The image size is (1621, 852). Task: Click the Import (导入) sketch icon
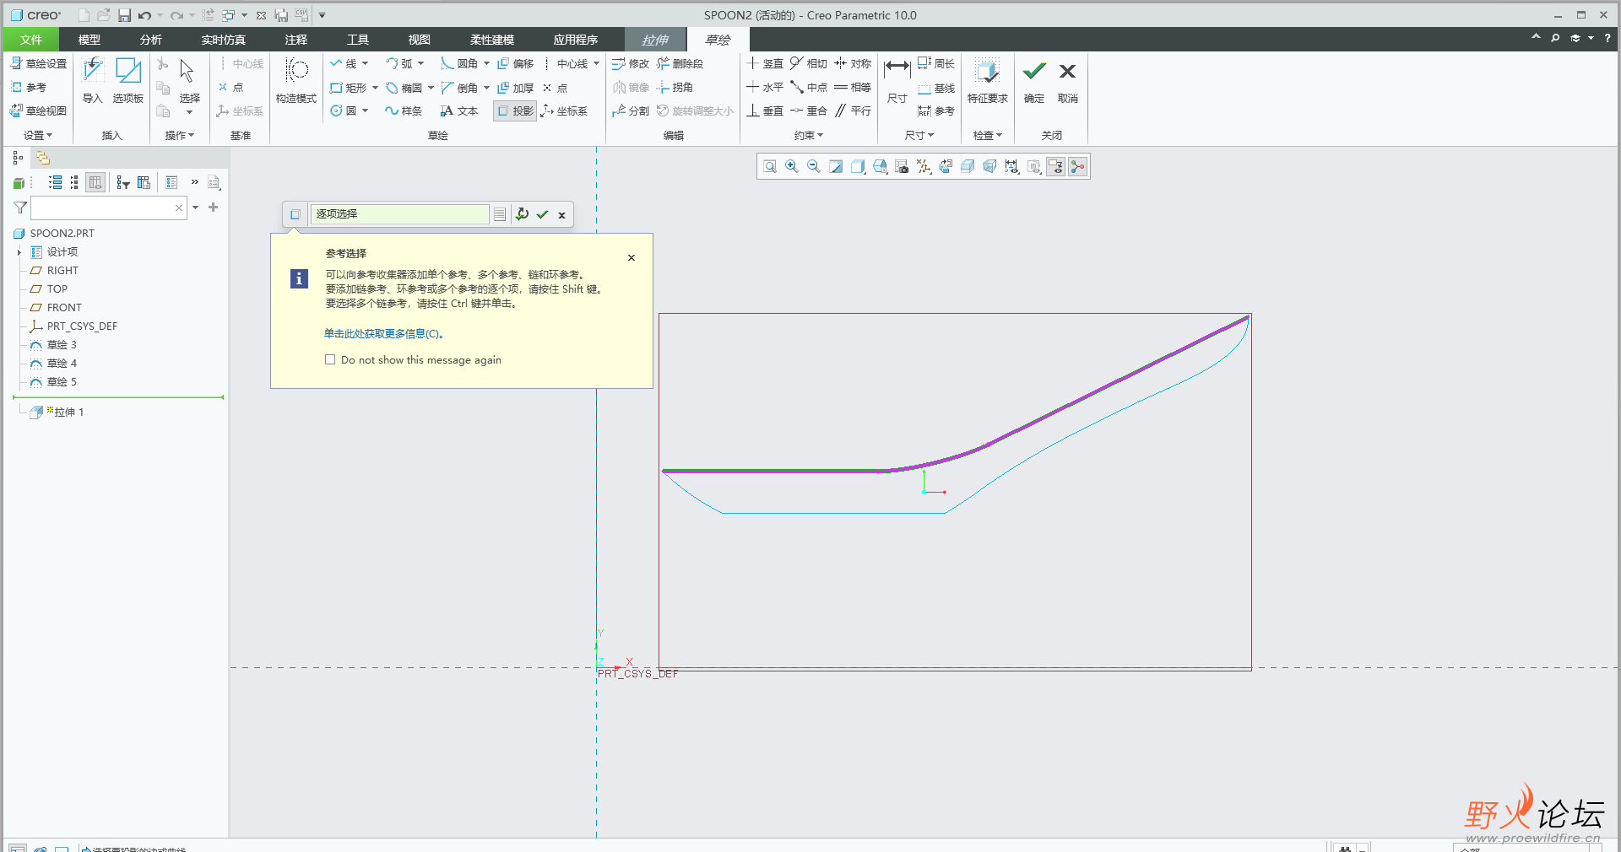click(92, 80)
